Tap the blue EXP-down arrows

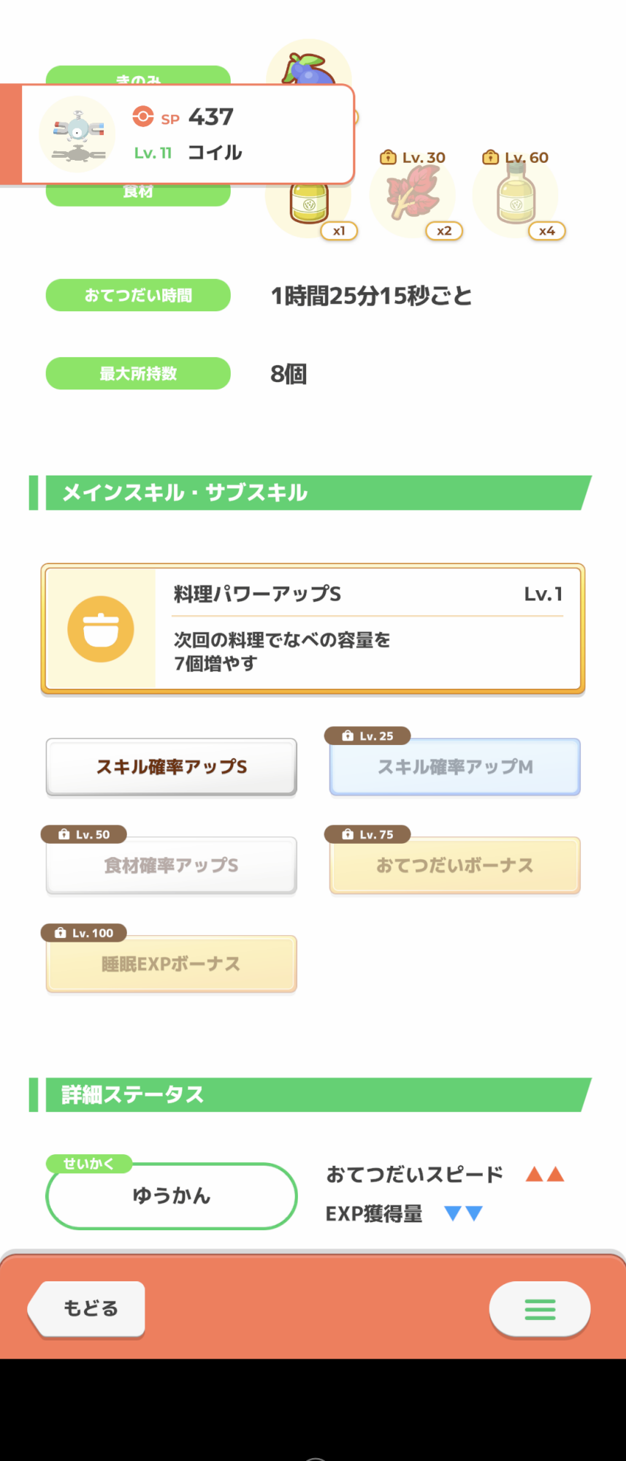464,1213
